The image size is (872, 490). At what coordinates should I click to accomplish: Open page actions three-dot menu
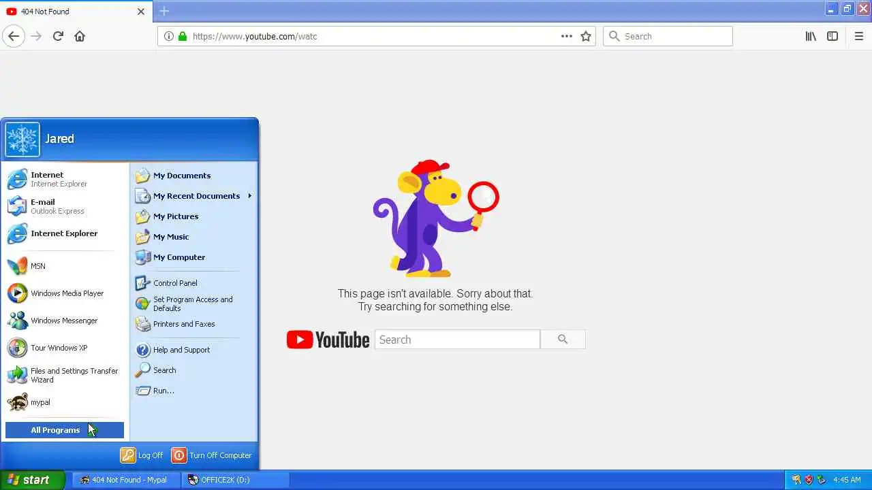(567, 36)
